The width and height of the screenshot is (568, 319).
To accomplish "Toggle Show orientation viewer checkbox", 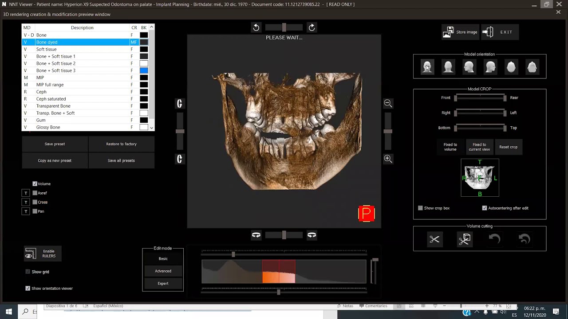I will click(x=28, y=288).
